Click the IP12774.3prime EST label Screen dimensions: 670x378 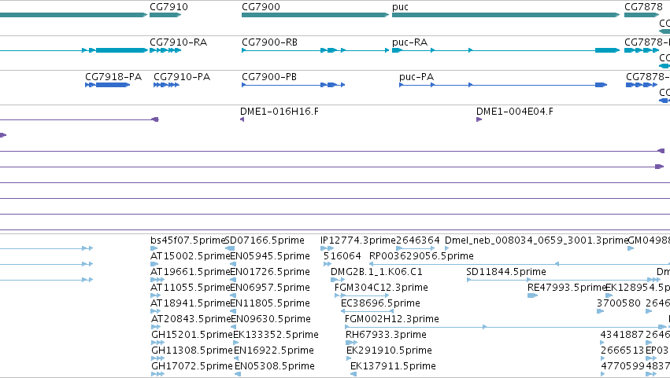pyautogui.click(x=358, y=240)
